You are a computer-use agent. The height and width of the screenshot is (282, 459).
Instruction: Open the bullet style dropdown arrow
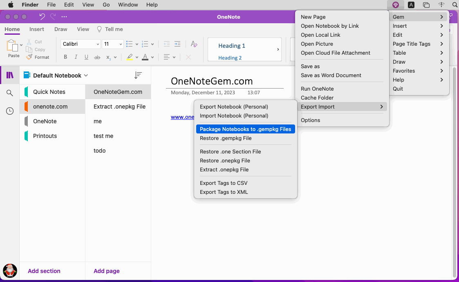[x=137, y=44]
